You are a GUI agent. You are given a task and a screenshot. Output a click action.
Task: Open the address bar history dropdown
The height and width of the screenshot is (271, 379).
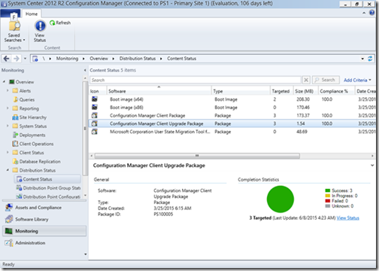362,59
